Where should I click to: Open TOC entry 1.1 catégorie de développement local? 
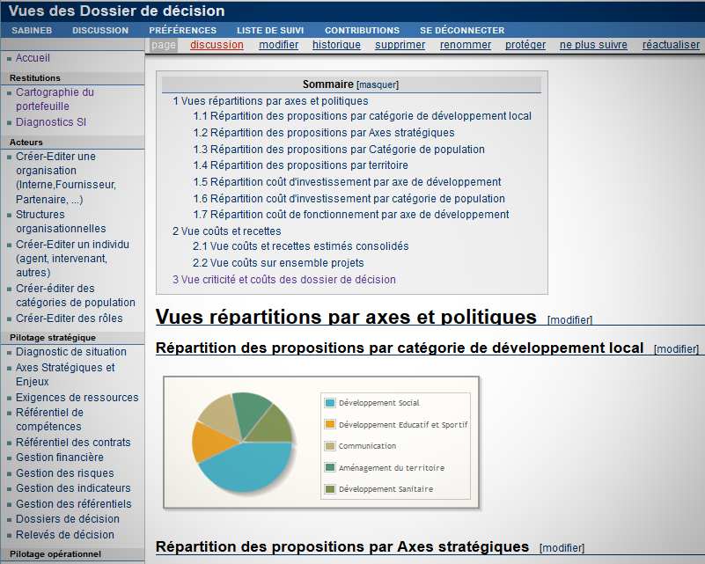(x=362, y=116)
